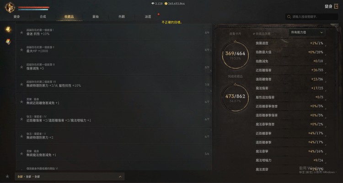Favorite the 昏迷 抗性 +10% collection row
The height and width of the screenshot is (183, 343).
[21, 32]
